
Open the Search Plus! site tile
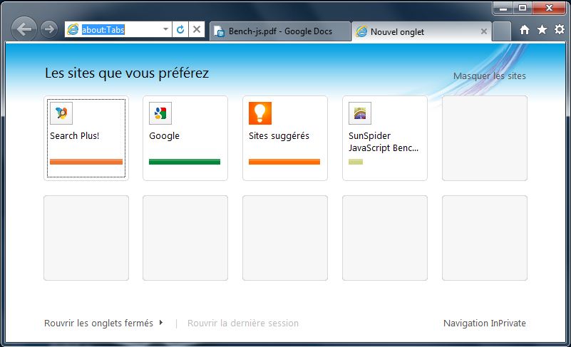point(86,138)
